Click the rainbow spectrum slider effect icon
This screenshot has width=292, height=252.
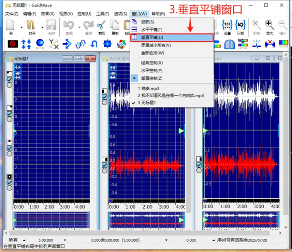pyautogui.click(x=283, y=44)
